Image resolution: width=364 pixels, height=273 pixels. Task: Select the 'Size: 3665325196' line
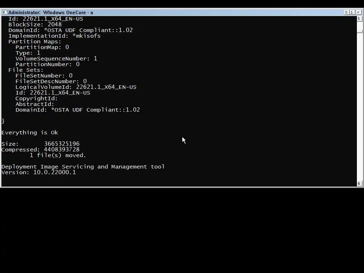[x=41, y=144]
